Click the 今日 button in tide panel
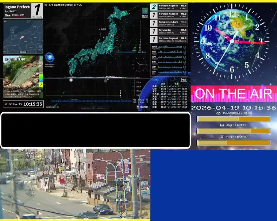Screen dimensions: 277x221 point(184,80)
